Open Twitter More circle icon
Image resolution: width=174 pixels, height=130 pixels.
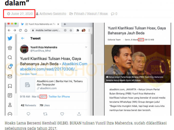coord(10,114)
